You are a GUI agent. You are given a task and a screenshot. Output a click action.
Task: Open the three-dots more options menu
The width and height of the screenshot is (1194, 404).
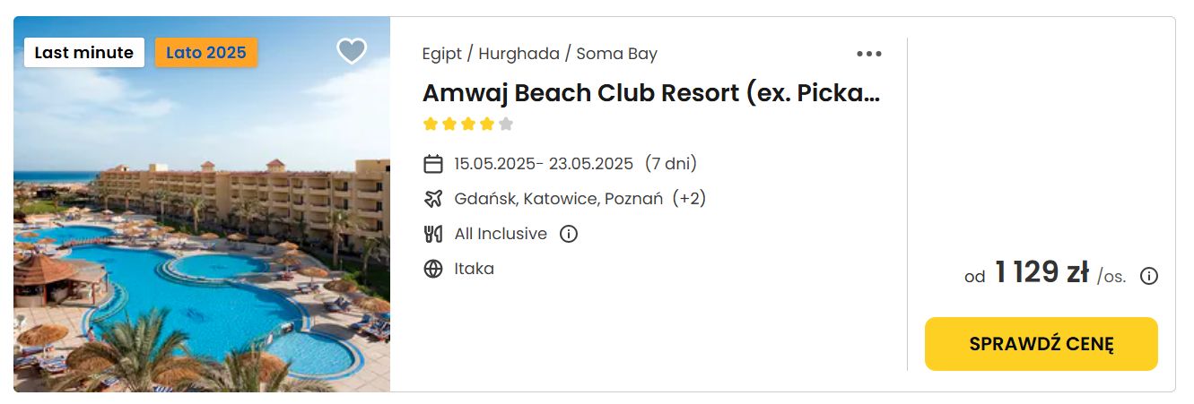click(868, 54)
